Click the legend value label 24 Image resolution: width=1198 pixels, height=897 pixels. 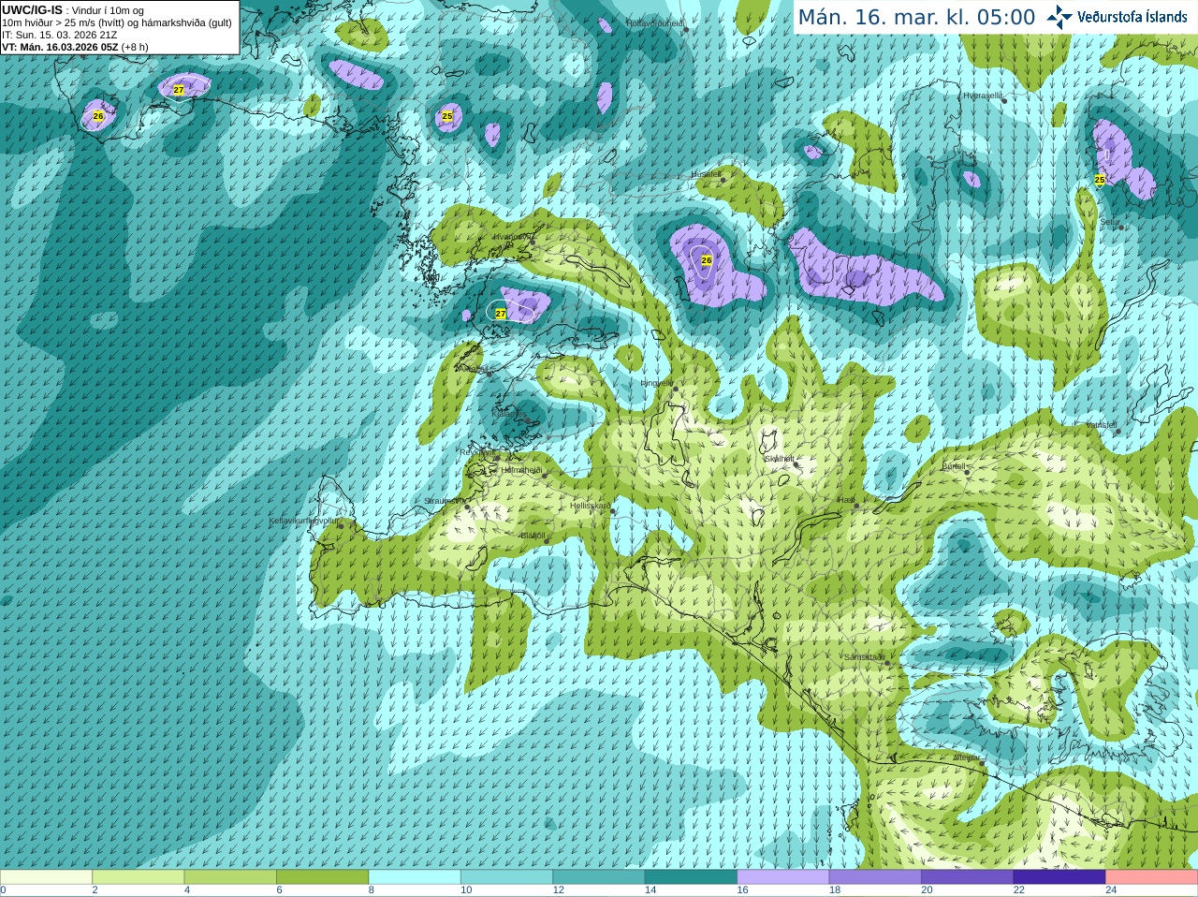point(1112,890)
